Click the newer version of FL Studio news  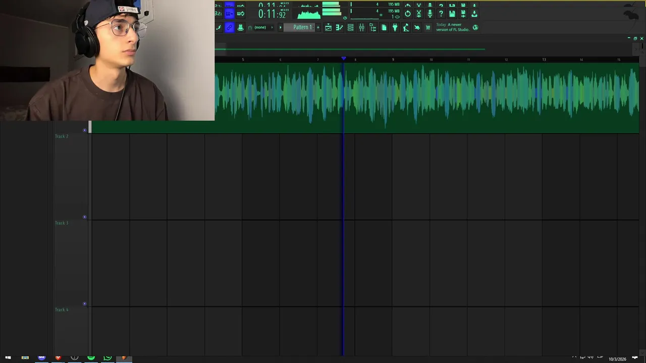[453, 27]
